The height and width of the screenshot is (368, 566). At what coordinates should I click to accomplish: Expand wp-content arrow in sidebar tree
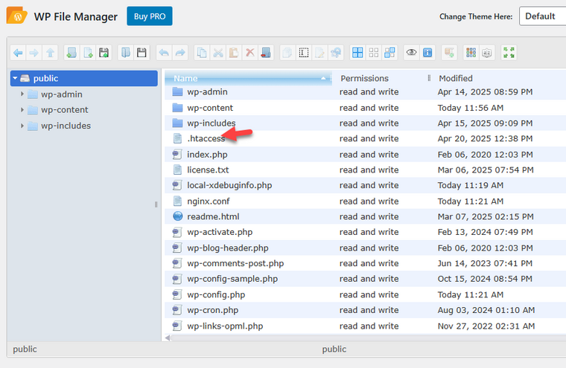pyautogui.click(x=22, y=109)
